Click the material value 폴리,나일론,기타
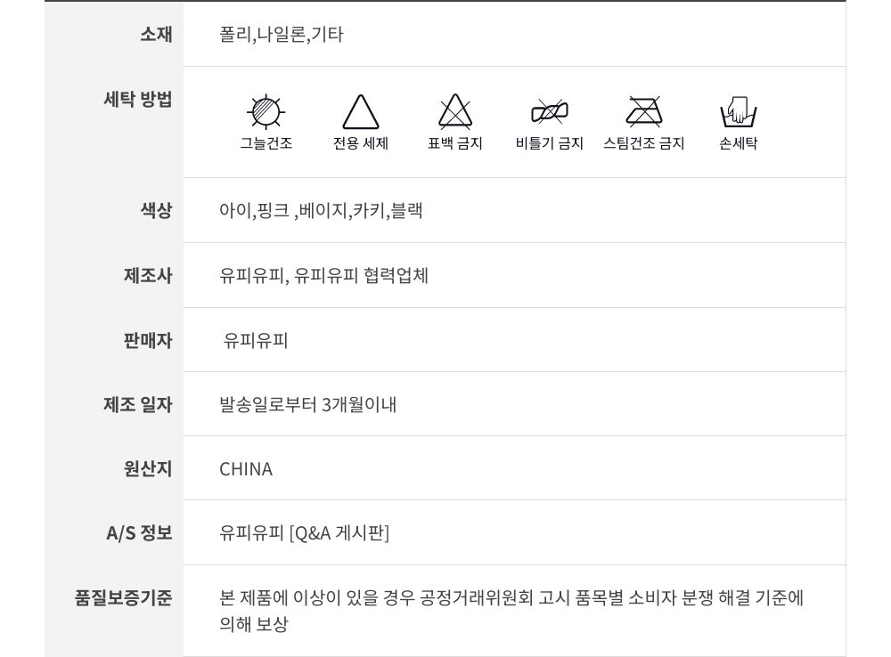The width and height of the screenshot is (891, 657). tap(282, 35)
